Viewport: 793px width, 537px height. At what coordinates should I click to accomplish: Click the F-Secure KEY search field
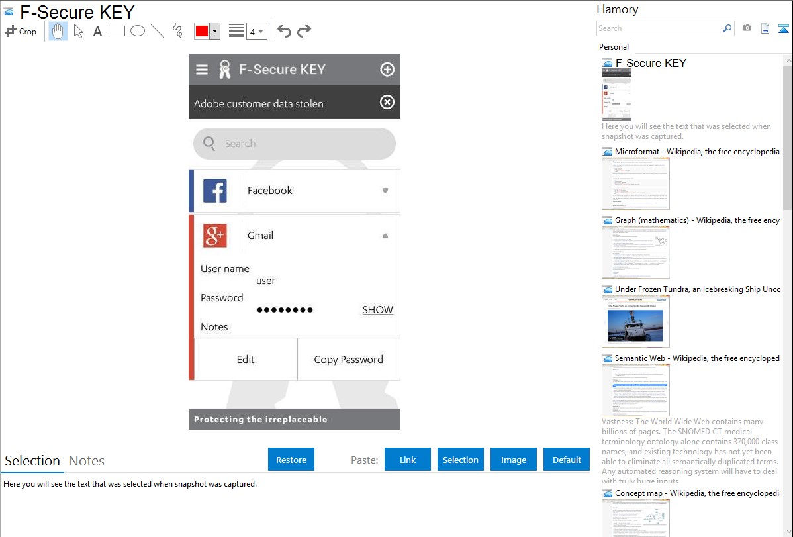pyautogui.click(x=295, y=143)
